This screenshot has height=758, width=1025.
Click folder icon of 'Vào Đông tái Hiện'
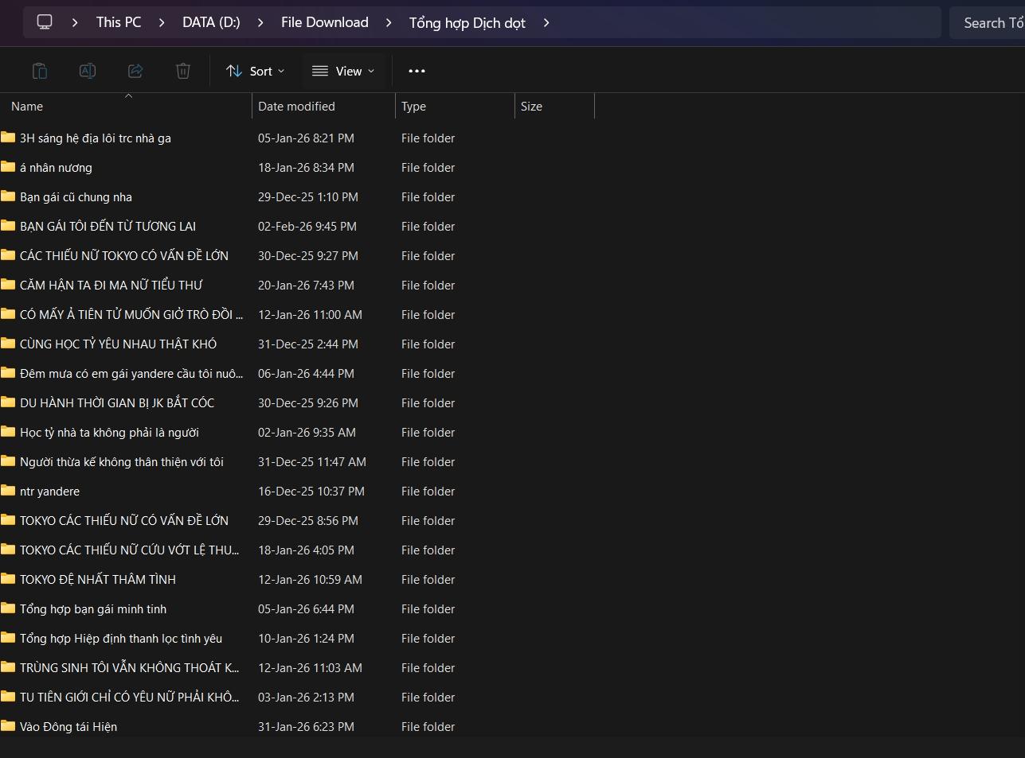point(8,726)
